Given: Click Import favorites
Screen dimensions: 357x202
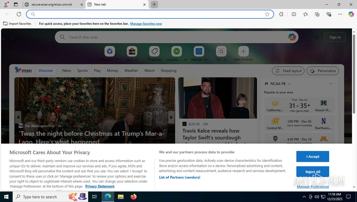Looking at the screenshot, I should coord(17,24).
